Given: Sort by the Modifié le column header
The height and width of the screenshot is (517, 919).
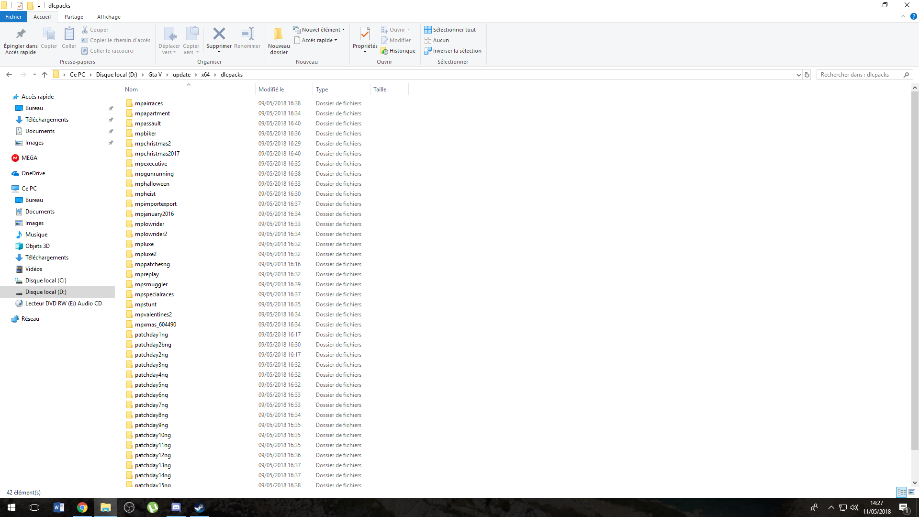Looking at the screenshot, I should tap(284, 90).
